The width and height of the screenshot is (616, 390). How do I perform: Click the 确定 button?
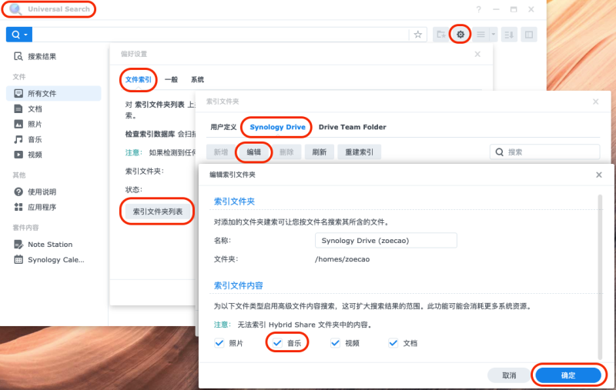click(x=568, y=375)
